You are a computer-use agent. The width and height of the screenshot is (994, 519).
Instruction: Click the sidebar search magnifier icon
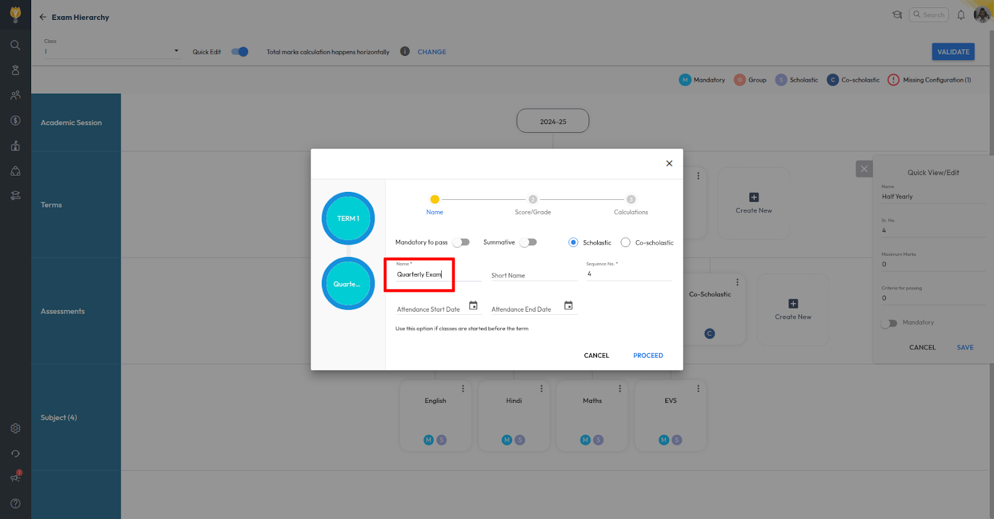[x=16, y=45]
